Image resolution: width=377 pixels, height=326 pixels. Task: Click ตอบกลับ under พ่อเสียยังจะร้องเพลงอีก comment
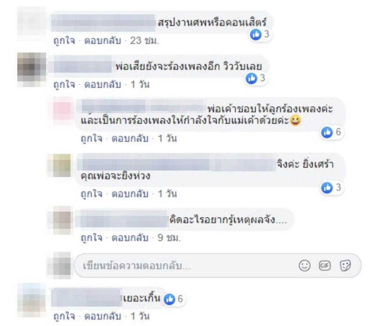(x=102, y=85)
